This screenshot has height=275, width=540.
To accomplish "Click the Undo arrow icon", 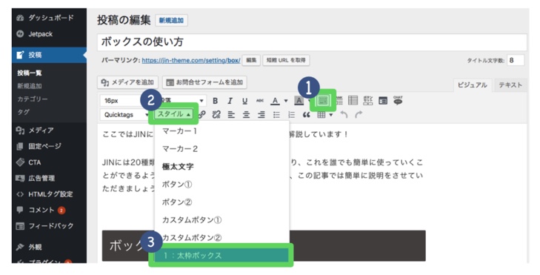I will tap(344, 115).
